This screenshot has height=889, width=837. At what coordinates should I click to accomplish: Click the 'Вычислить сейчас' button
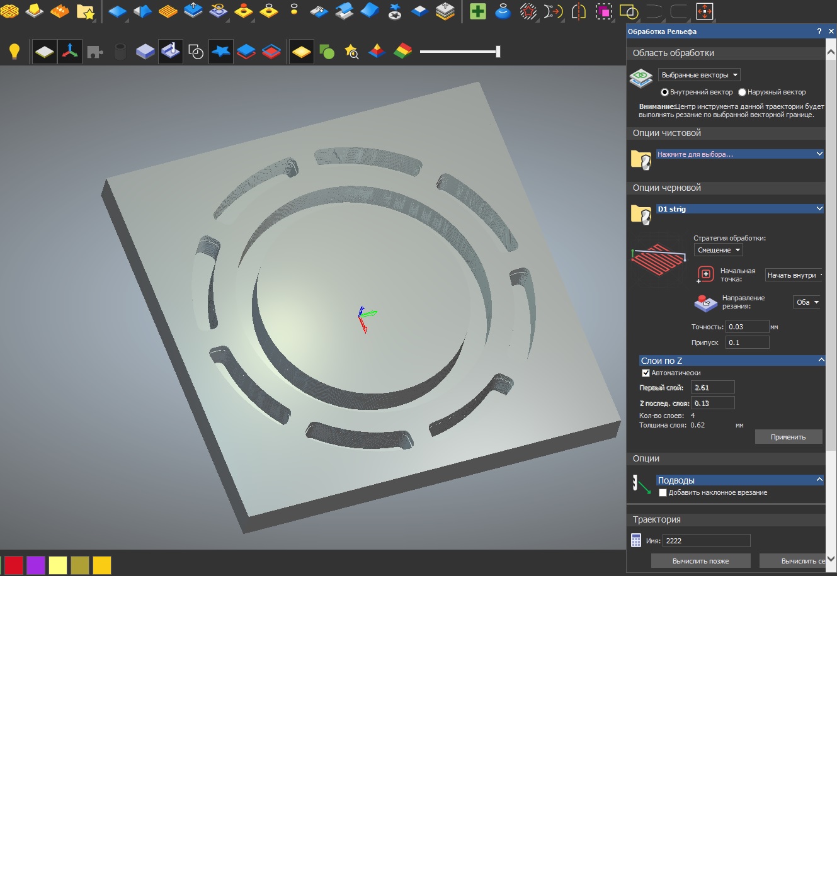(x=792, y=561)
